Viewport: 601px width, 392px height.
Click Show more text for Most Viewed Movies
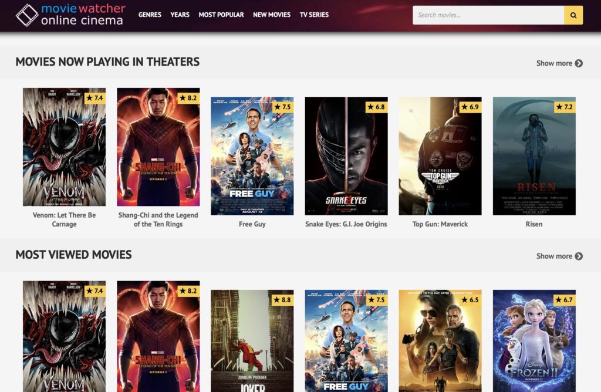[554, 256]
